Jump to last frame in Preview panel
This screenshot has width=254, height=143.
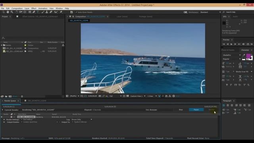[x=239, y=44]
